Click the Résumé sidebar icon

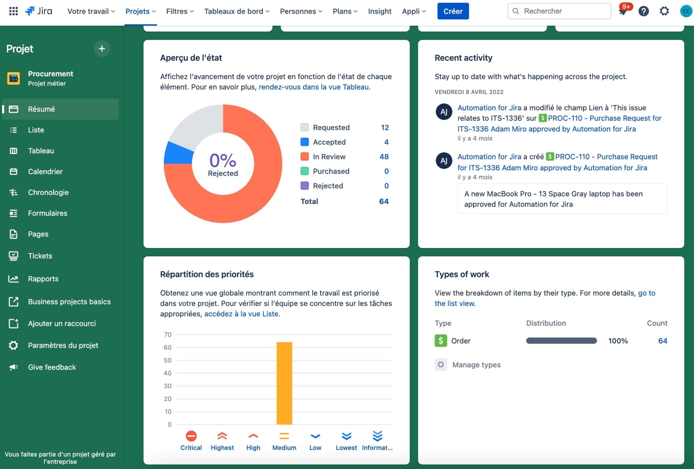coord(14,109)
